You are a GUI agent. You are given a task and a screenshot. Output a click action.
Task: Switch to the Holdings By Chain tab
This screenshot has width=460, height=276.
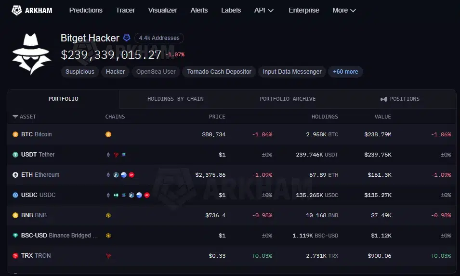tap(175, 99)
